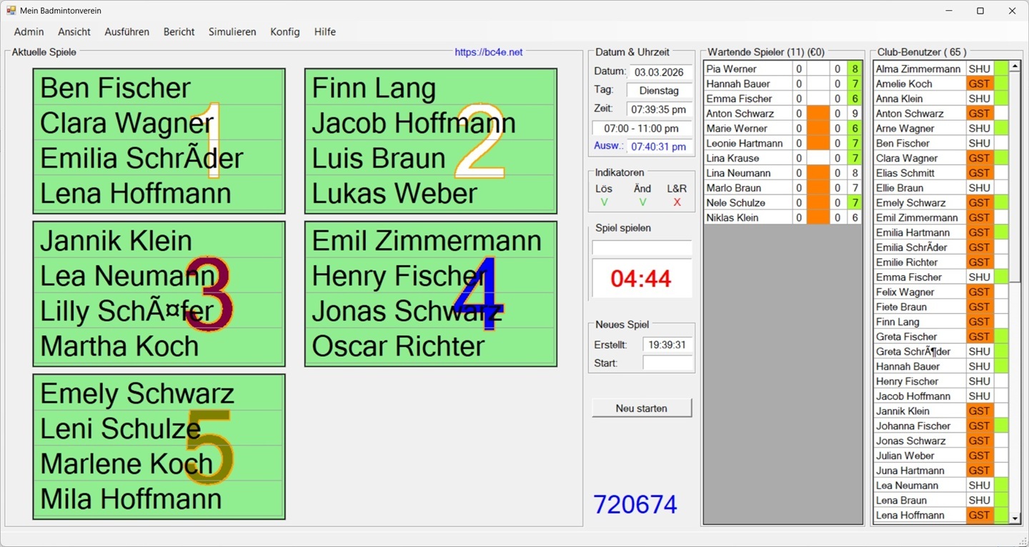Select Johanna Fischer in Club-Benutzer
This screenshot has height=547, width=1029.
(920, 426)
